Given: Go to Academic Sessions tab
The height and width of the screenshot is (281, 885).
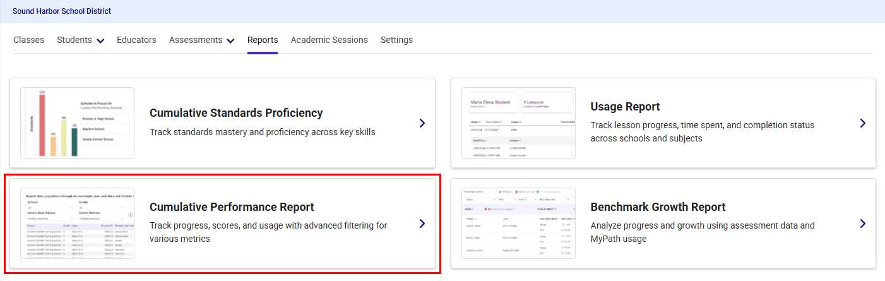Looking at the screenshot, I should point(329,40).
